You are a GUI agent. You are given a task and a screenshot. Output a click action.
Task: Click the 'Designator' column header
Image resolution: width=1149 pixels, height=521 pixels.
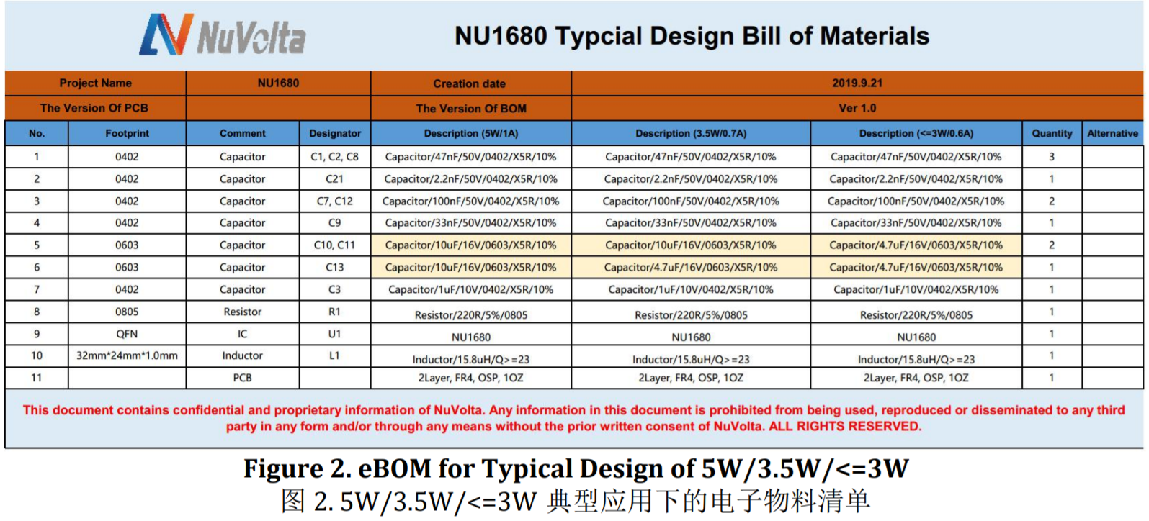click(335, 133)
